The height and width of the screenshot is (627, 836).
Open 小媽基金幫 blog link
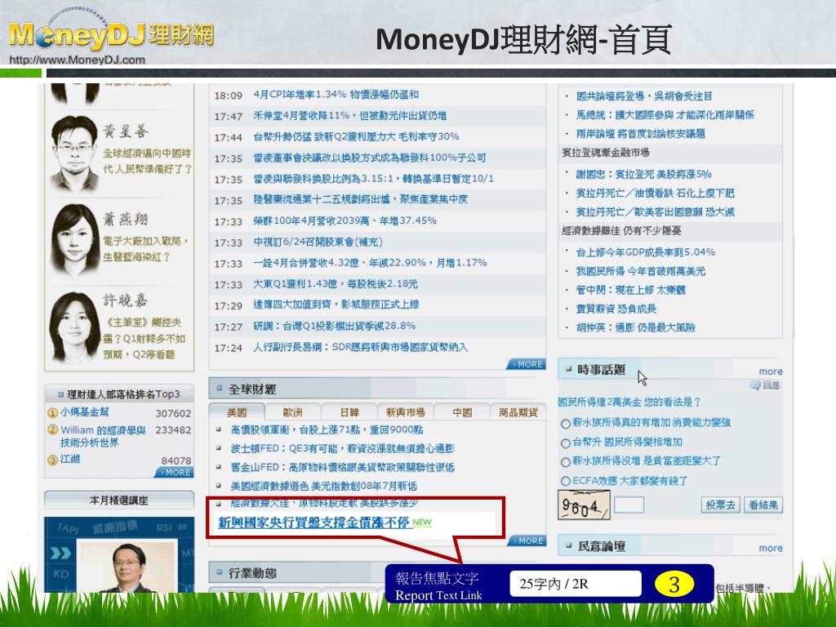coord(84,412)
